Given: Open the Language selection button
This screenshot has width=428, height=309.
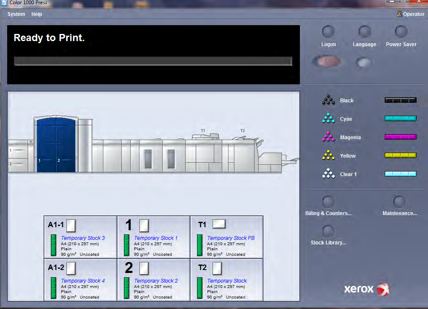Looking at the screenshot, I should click(365, 32).
